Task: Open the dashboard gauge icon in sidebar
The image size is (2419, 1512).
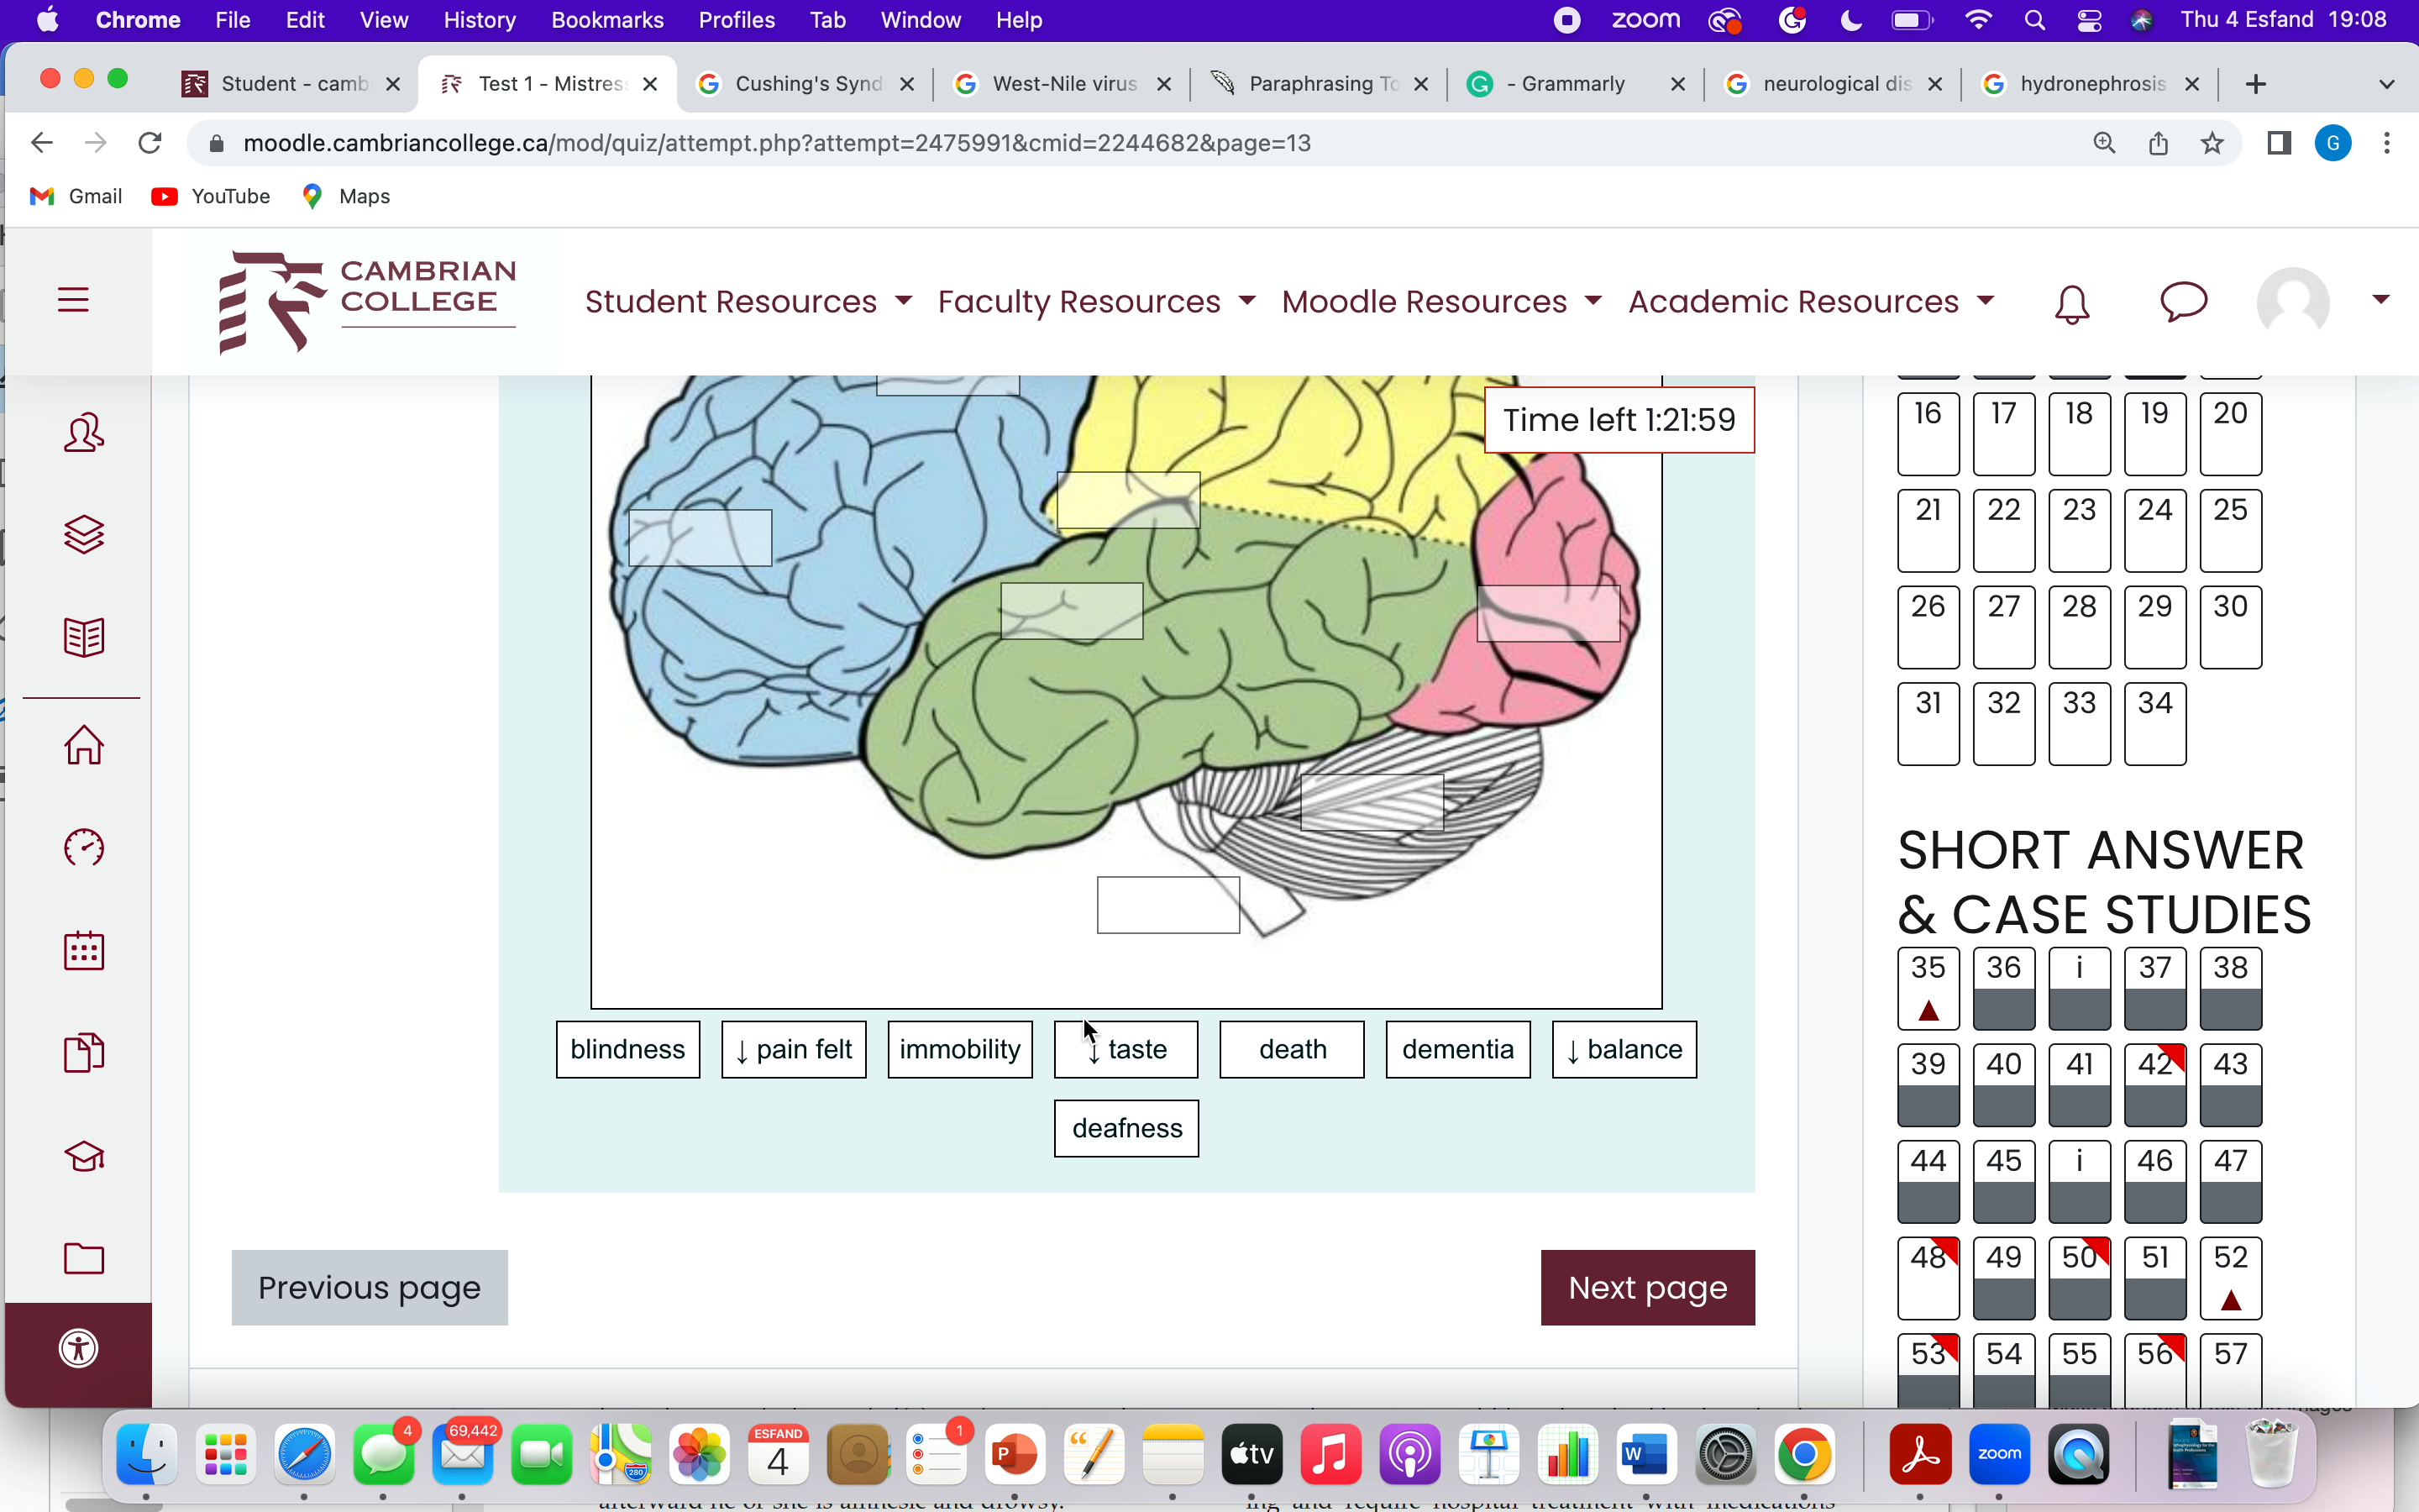Action: 84,848
